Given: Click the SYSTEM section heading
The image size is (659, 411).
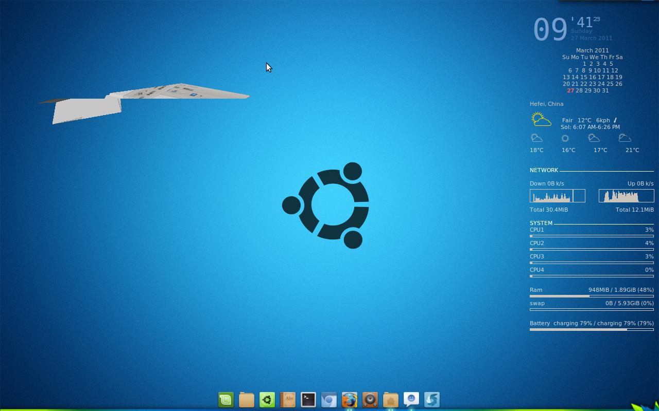Looking at the screenshot, I should click(x=541, y=223).
